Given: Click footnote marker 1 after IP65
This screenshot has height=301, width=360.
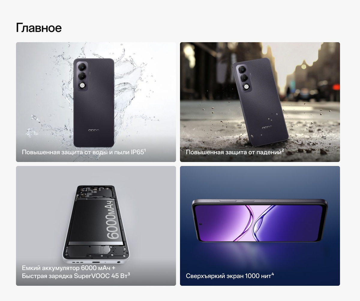Looking at the screenshot, I should tap(145, 150).
